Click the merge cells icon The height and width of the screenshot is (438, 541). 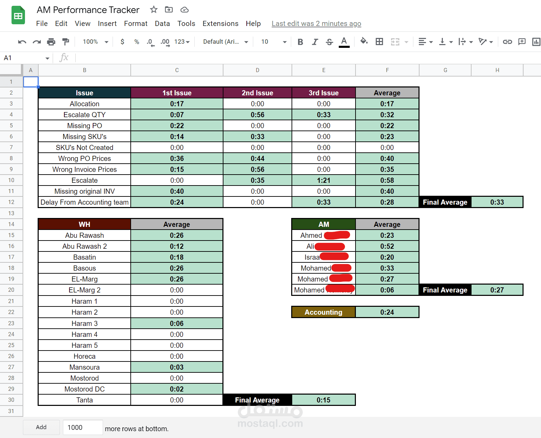pyautogui.click(x=395, y=42)
